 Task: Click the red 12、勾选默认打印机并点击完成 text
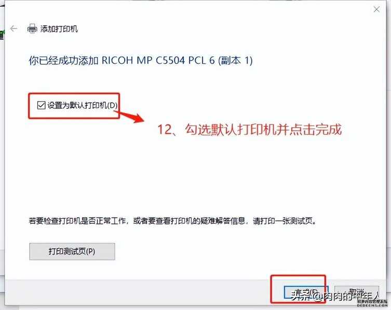pyautogui.click(x=249, y=130)
